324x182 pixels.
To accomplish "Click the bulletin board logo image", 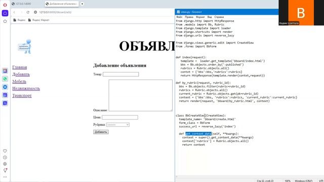I will [x=25, y=47].
